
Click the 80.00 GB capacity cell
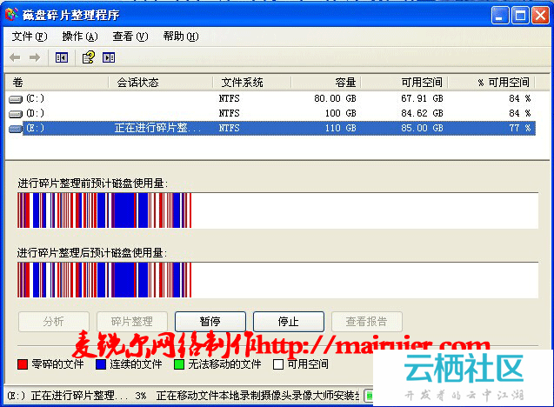[335, 98]
